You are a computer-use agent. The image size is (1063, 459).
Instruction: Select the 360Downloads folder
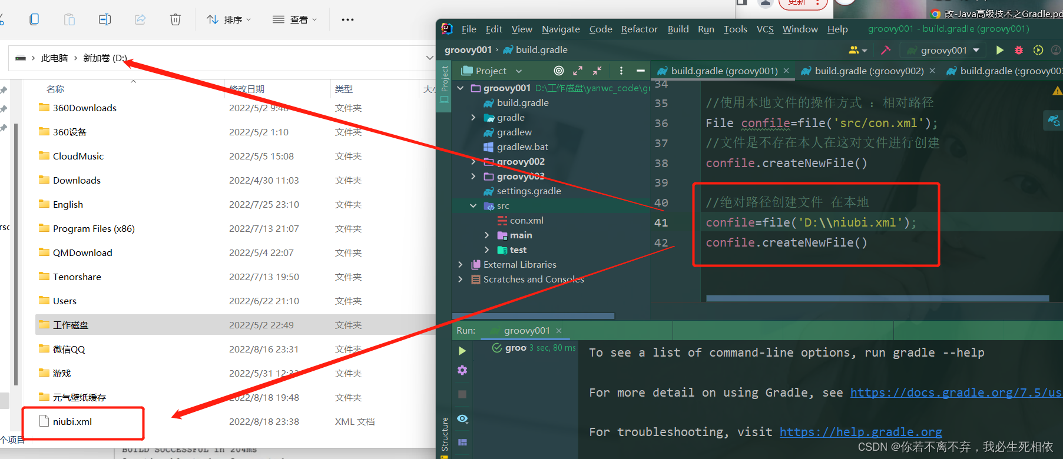click(x=84, y=108)
